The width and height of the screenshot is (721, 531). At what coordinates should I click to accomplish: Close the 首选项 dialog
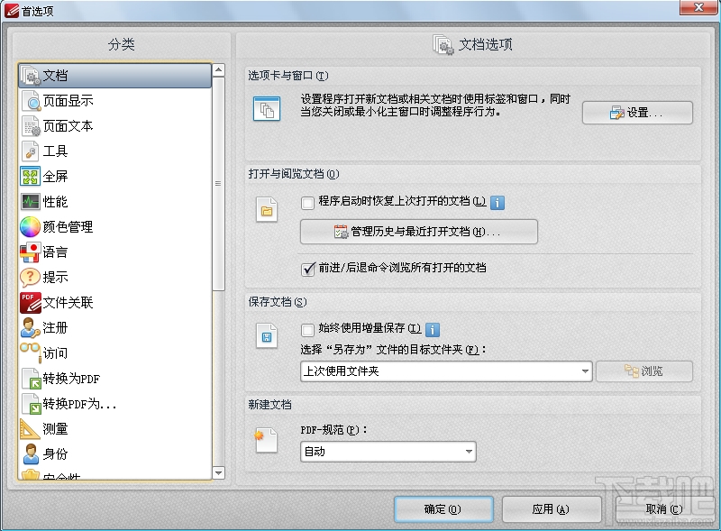tap(699, 7)
